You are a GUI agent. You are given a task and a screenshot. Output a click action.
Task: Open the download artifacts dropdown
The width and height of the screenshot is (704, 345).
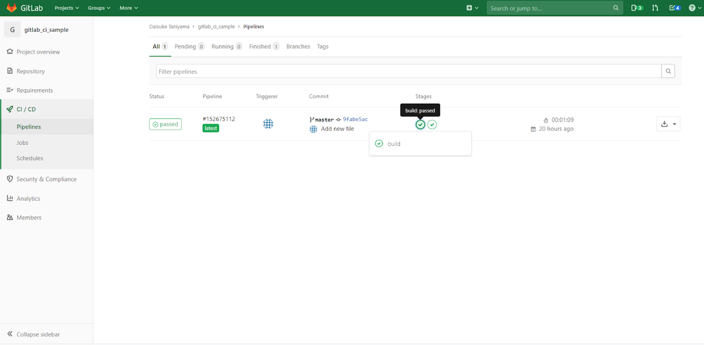coord(668,124)
